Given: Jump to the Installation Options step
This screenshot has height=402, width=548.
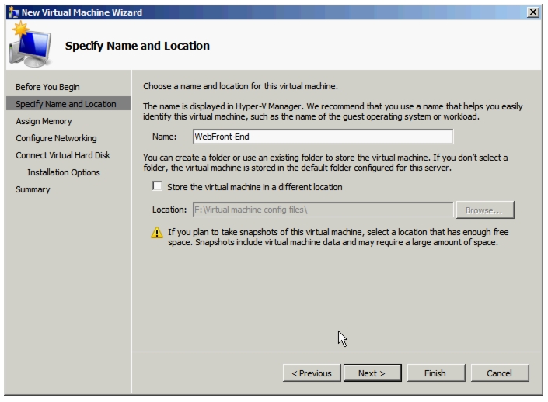Looking at the screenshot, I should tap(64, 172).
